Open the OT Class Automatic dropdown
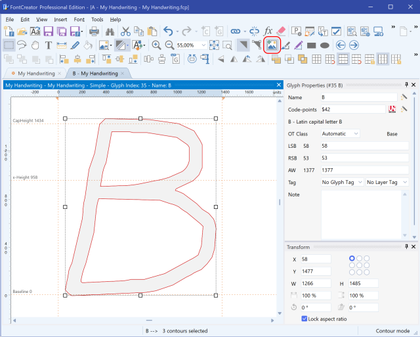Screen dimensions: 420x337 (341, 133)
